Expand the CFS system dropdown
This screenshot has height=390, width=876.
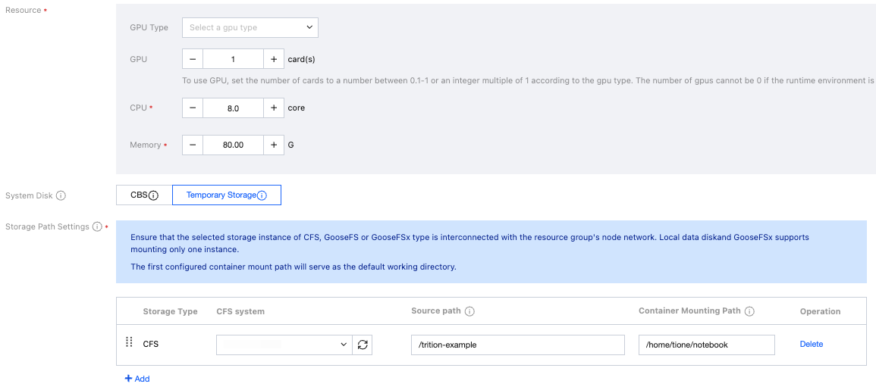(x=284, y=345)
